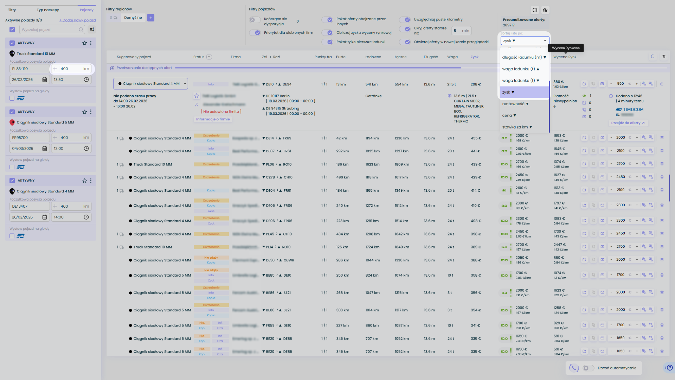Click the vehicle list sort/filter icon

92,30
